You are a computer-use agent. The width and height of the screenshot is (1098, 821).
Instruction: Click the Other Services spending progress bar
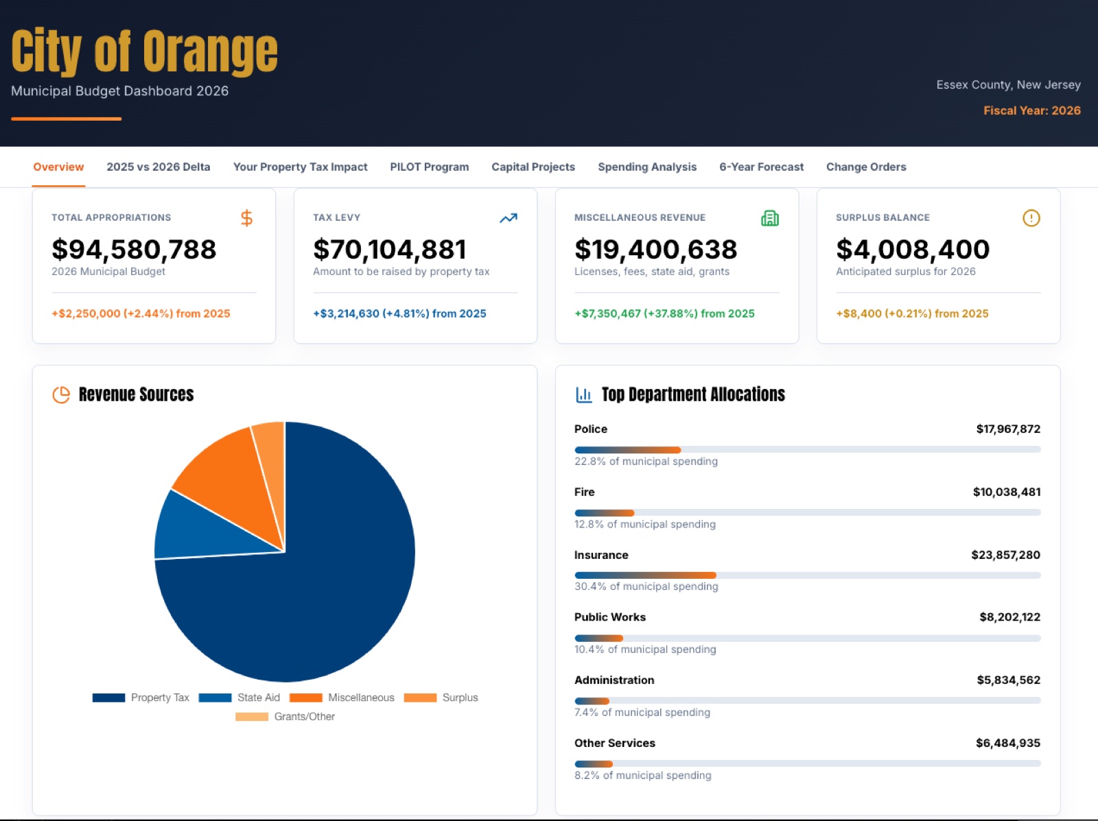coord(808,764)
